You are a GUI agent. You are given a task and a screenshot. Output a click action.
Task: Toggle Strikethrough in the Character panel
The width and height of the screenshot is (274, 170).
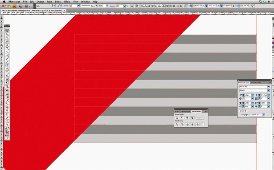click(245, 111)
